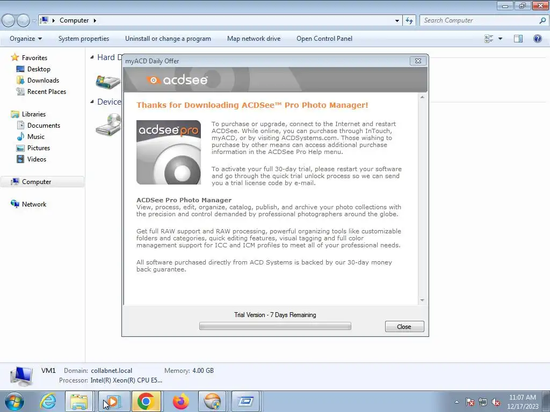This screenshot has height=412, width=550.
Task: Click Computer in the address breadcrumb
Action: [74, 20]
